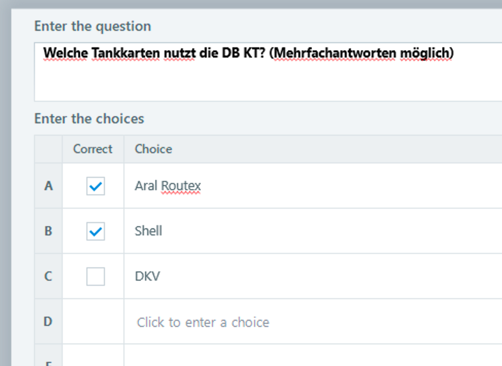Select row C header
The width and height of the screenshot is (502, 366).
click(48, 277)
